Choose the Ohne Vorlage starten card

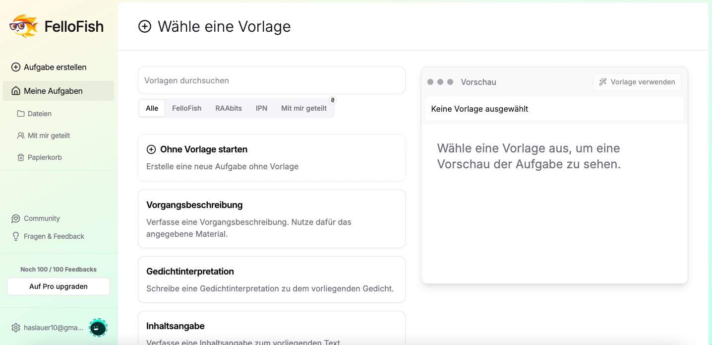tap(271, 158)
